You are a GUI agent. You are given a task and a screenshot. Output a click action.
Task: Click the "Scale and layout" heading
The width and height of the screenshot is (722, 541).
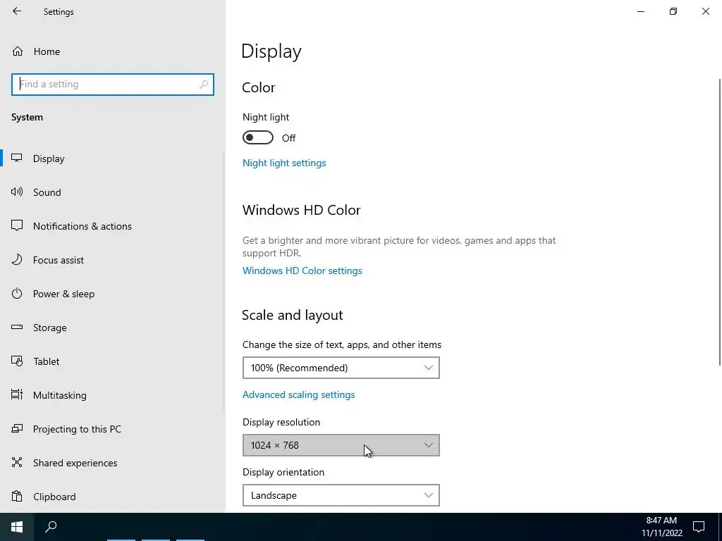(x=293, y=315)
